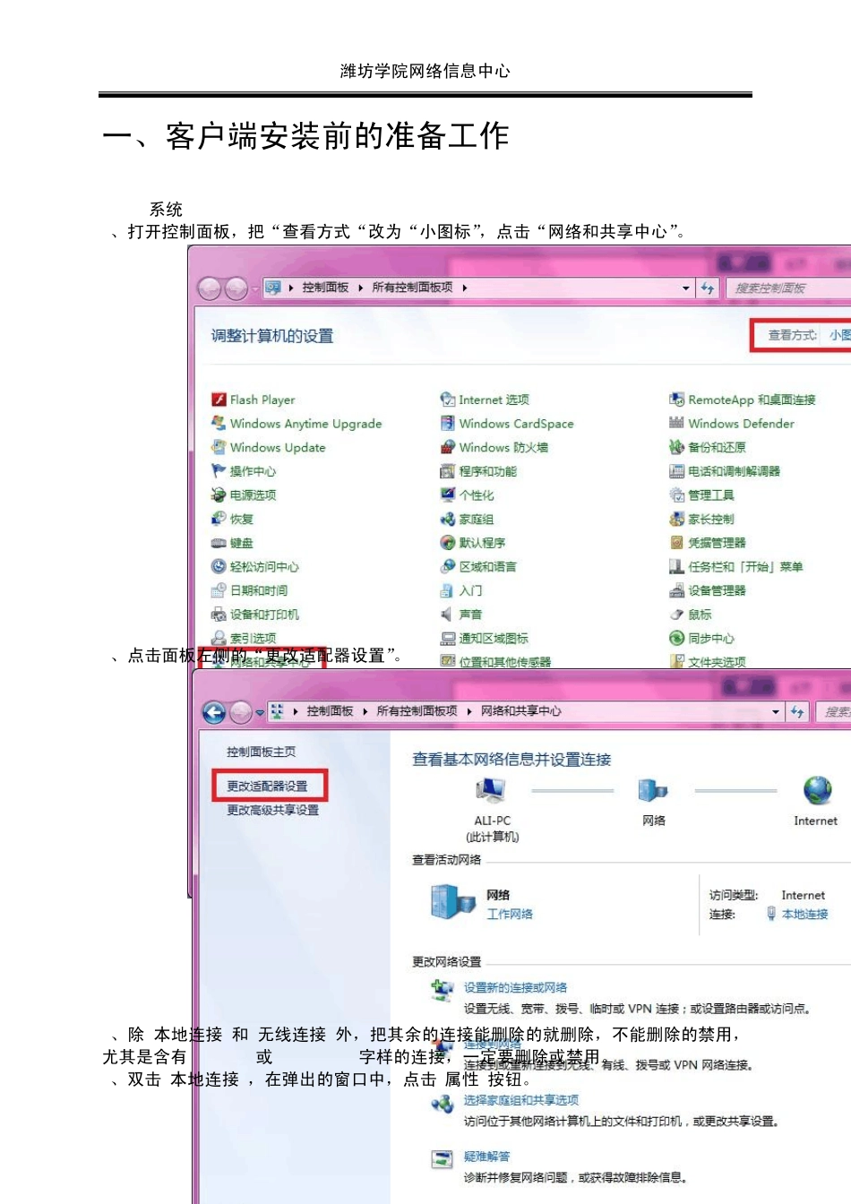Open 电源选项 icon
851x1204 pixels.
click(x=219, y=494)
